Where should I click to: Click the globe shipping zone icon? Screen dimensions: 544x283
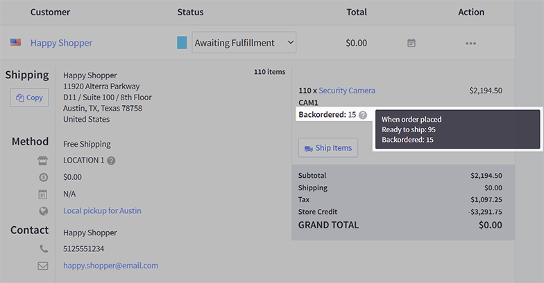coord(43,211)
